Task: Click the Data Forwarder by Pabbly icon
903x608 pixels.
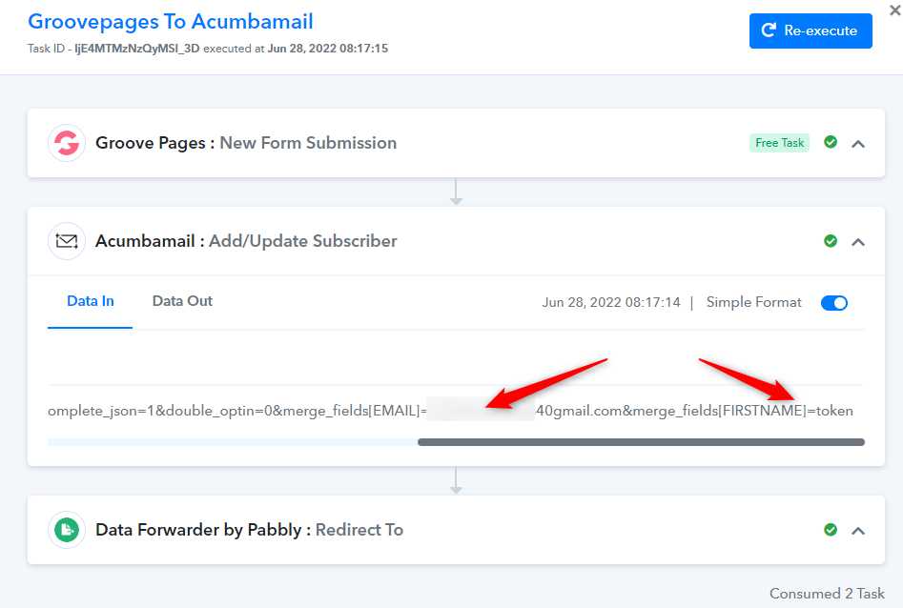Action: [67, 530]
